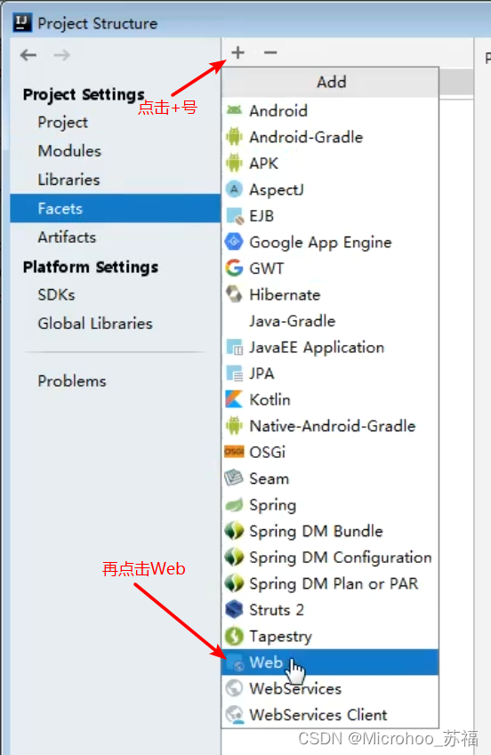
Task: Click the EJB icon
Action: pos(235,216)
